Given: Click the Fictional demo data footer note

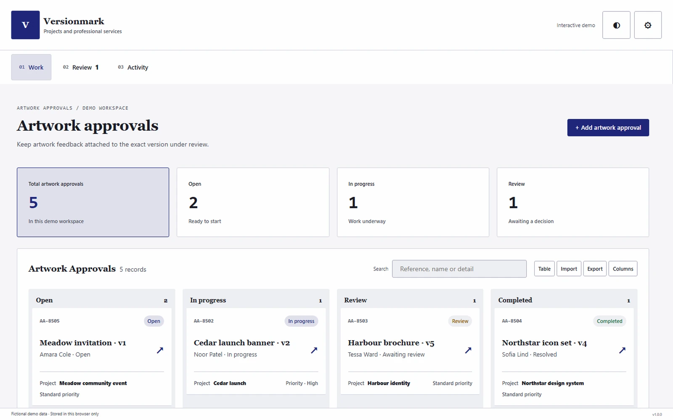Looking at the screenshot, I should [x=55, y=414].
